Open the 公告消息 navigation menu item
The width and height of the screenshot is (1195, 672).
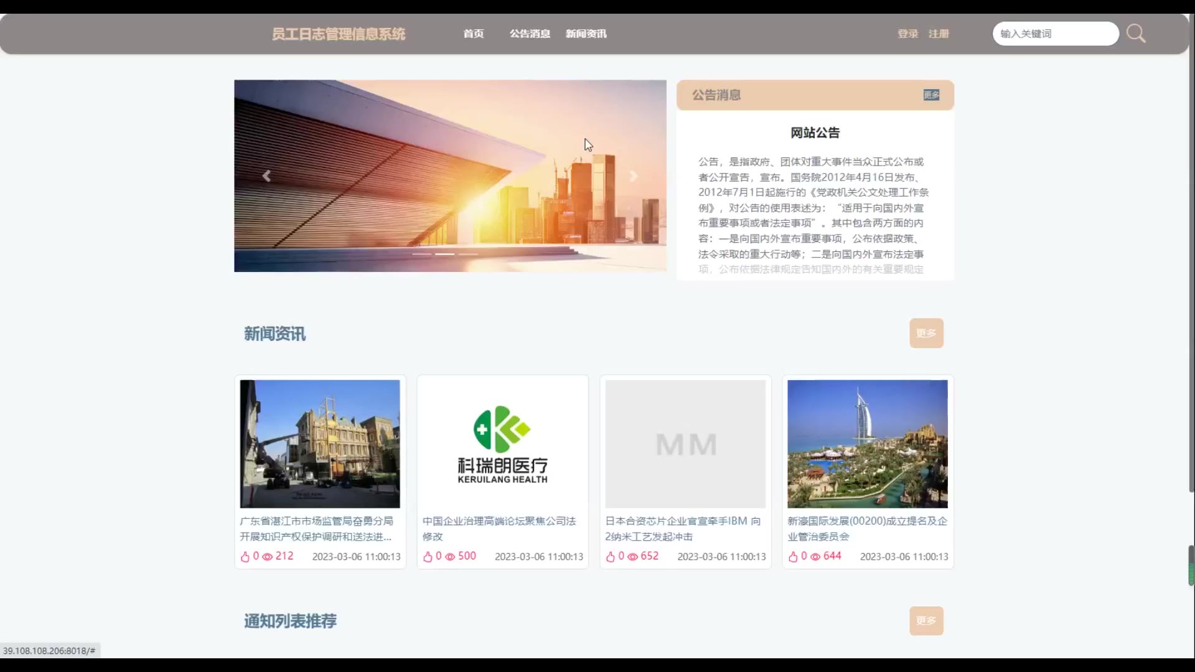click(530, 34)
